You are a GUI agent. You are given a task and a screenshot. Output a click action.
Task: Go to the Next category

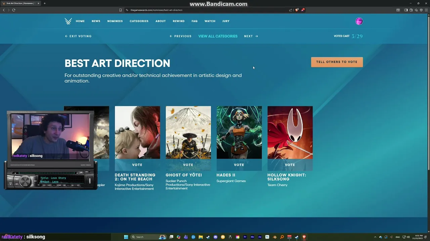pos(251,36)
